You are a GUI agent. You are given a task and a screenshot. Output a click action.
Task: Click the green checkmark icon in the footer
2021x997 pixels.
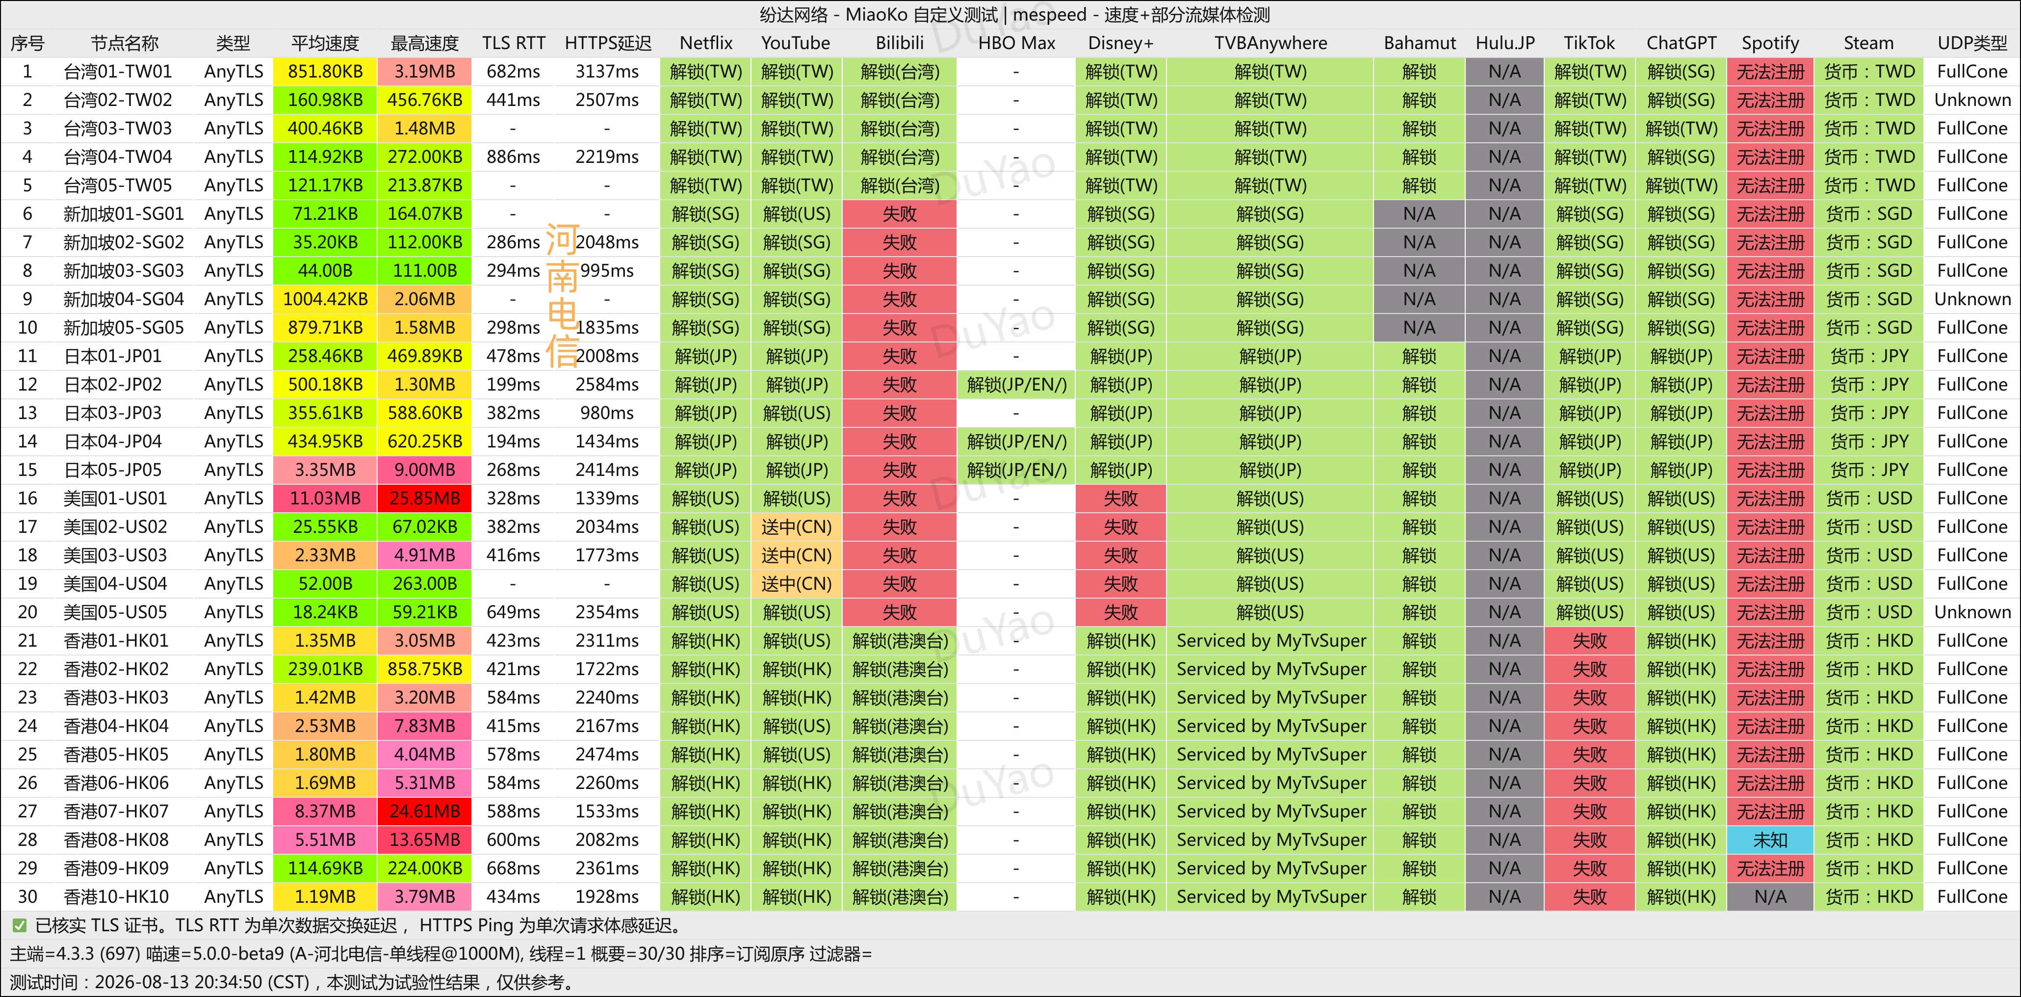point(20,925)
